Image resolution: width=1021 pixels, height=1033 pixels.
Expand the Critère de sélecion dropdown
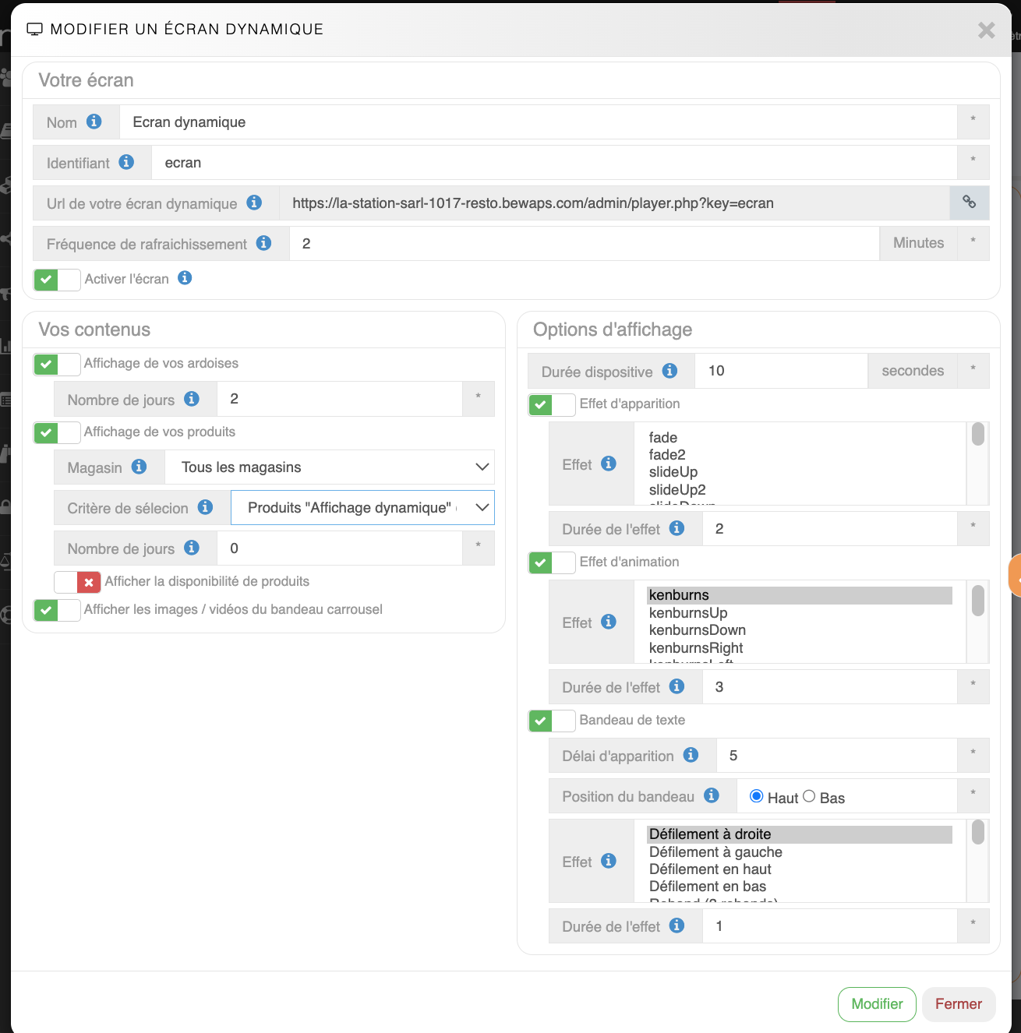click(362, 508)
